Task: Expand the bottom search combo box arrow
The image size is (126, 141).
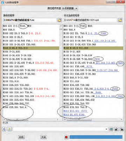Action: coord(106,129)
